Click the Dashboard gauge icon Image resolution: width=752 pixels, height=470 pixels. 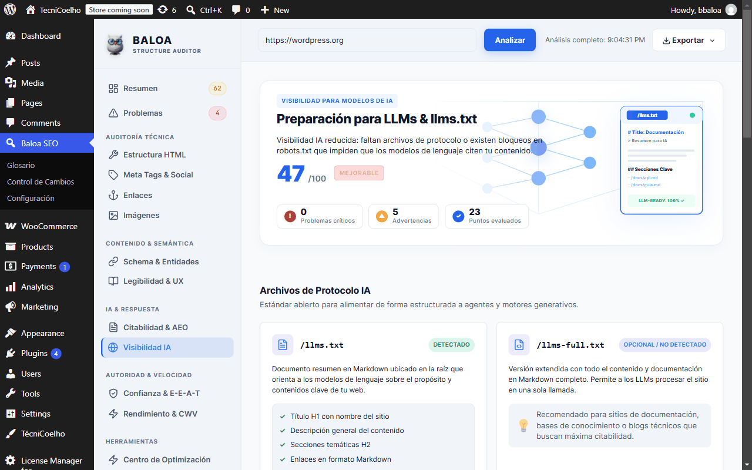pos(11,36)
